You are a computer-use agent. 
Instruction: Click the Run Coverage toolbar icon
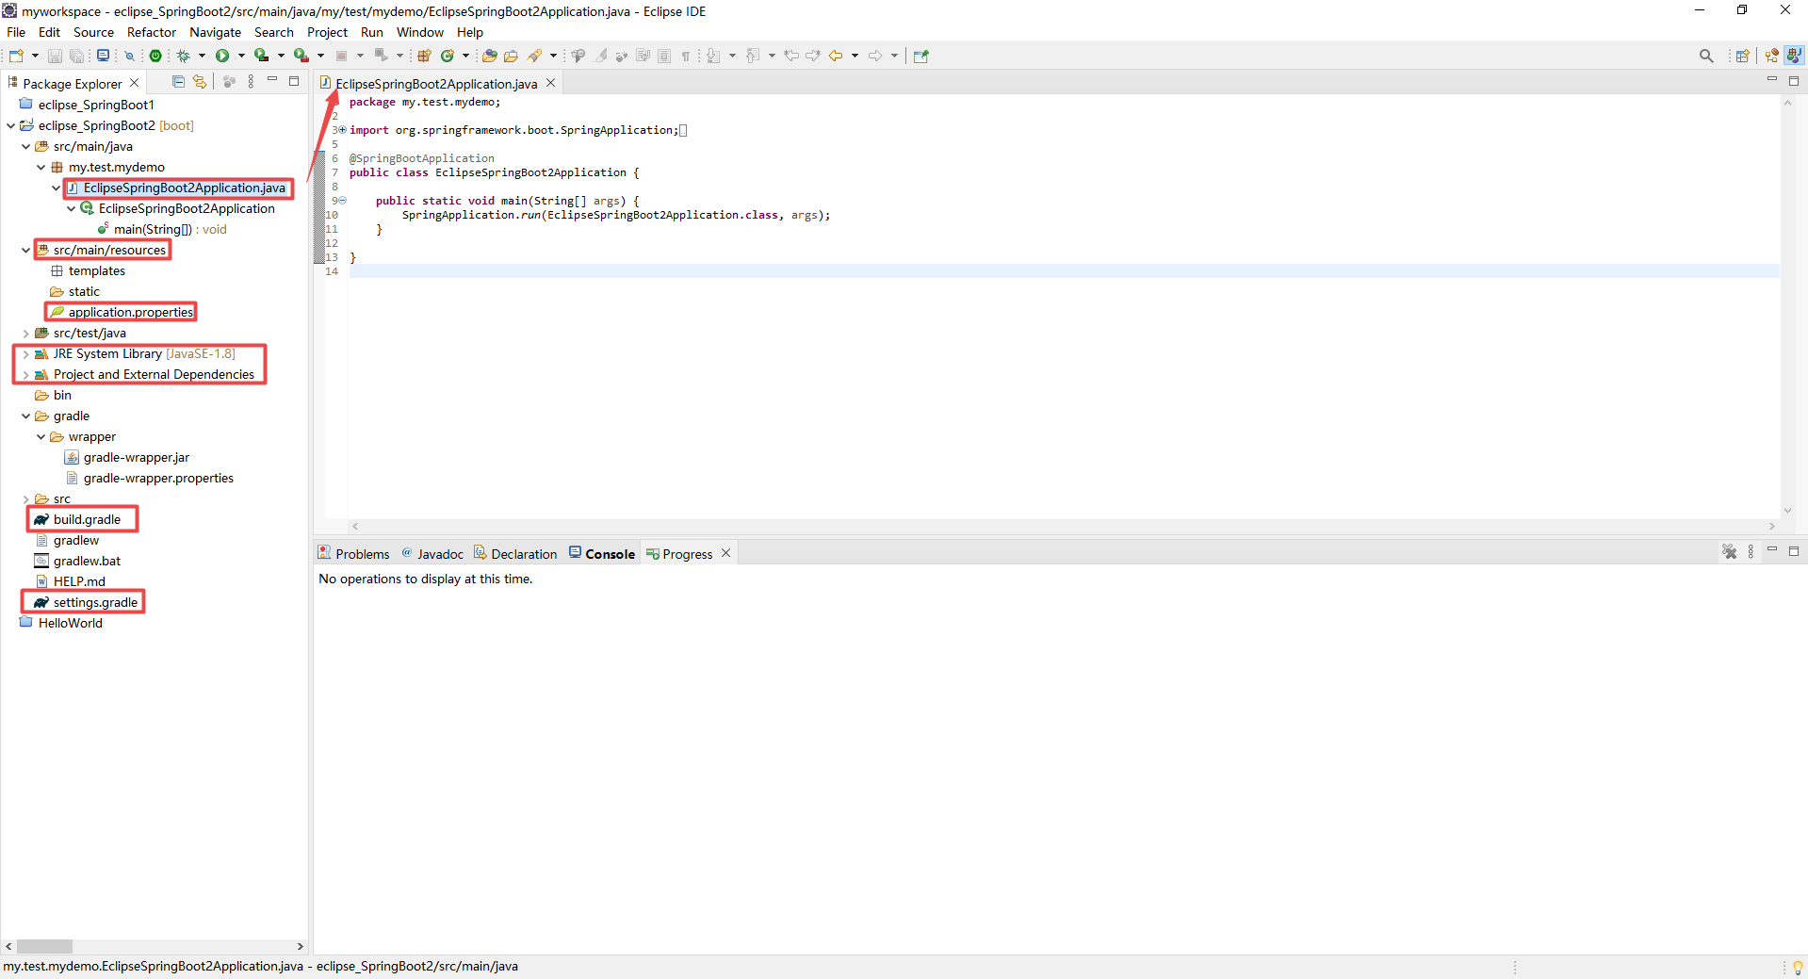[x=262, y=56]
